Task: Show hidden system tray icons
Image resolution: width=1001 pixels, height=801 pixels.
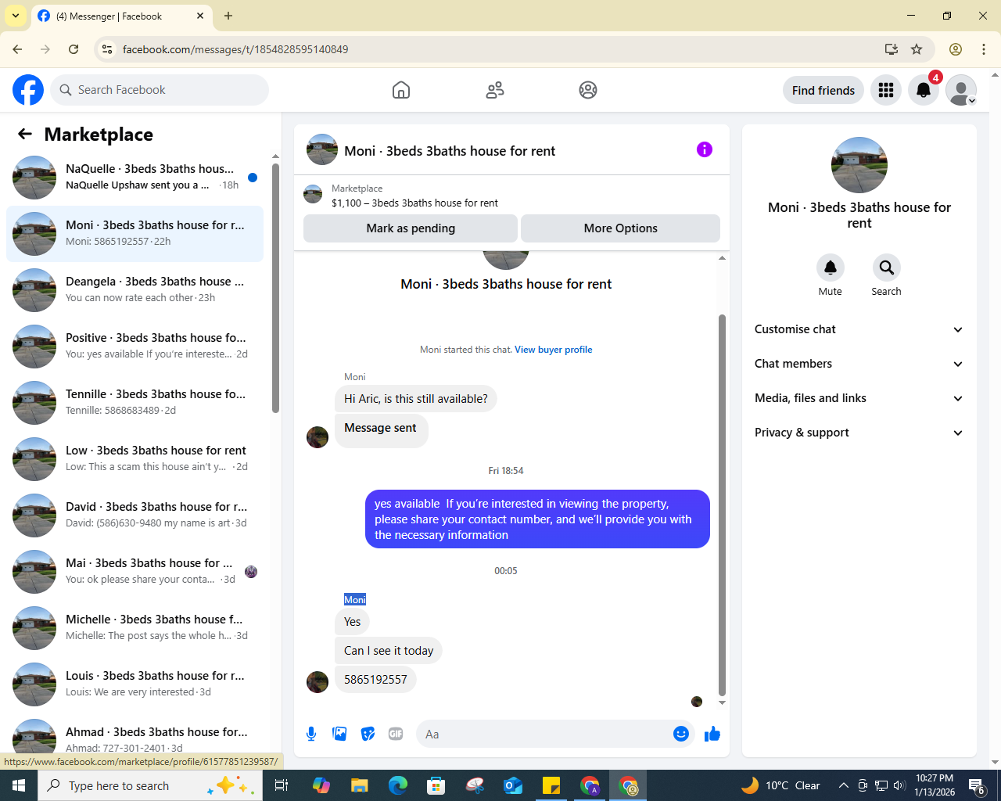Action: pos(843,785)
